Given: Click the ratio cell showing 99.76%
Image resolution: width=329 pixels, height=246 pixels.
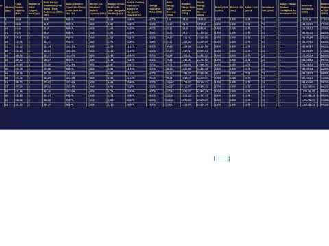Looking at the screenshot, I should [76, 38].
